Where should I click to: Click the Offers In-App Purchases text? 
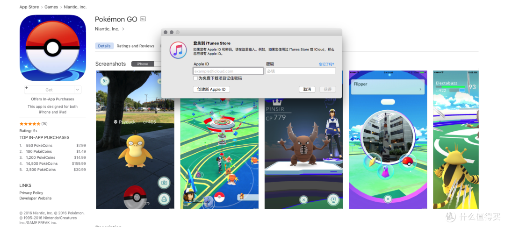click(52, 99)
